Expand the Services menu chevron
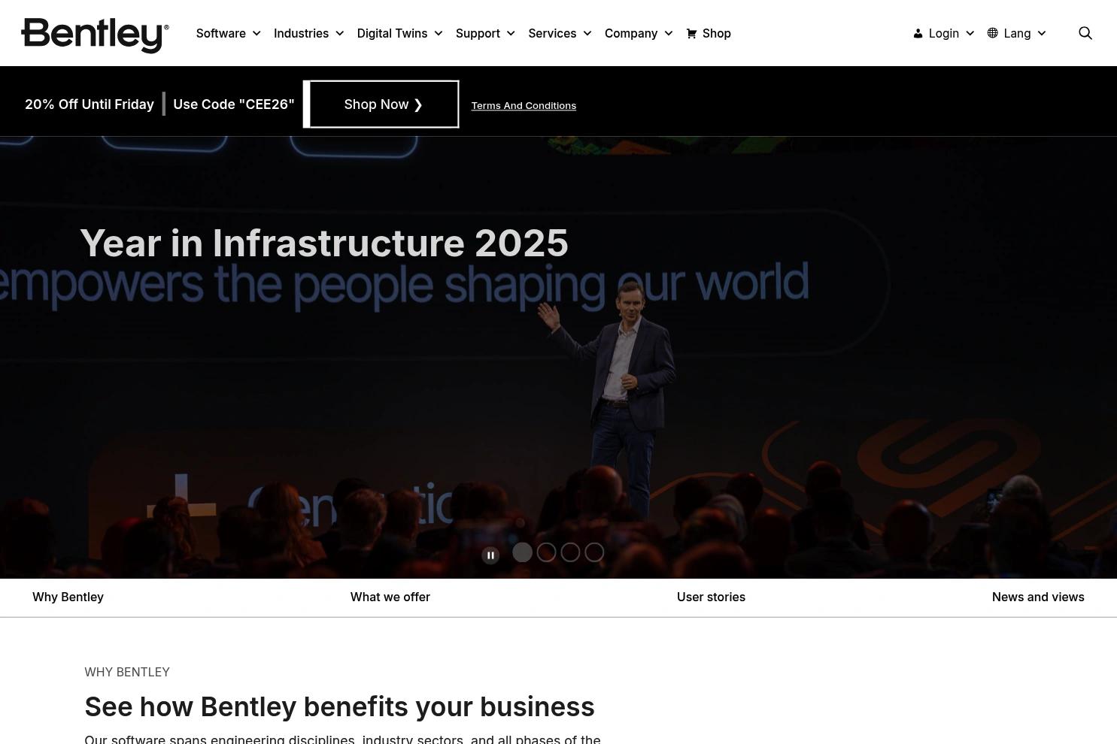 (x=587, y=34)
